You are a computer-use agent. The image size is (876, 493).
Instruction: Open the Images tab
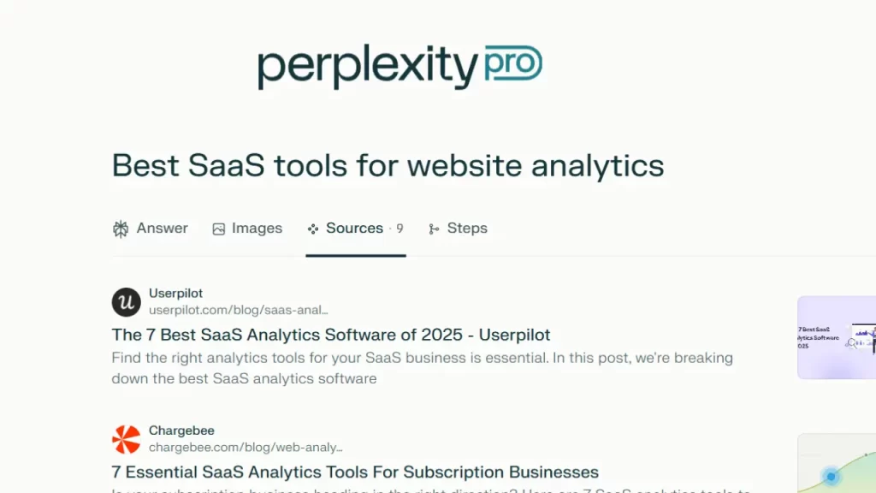pos(257,229)
